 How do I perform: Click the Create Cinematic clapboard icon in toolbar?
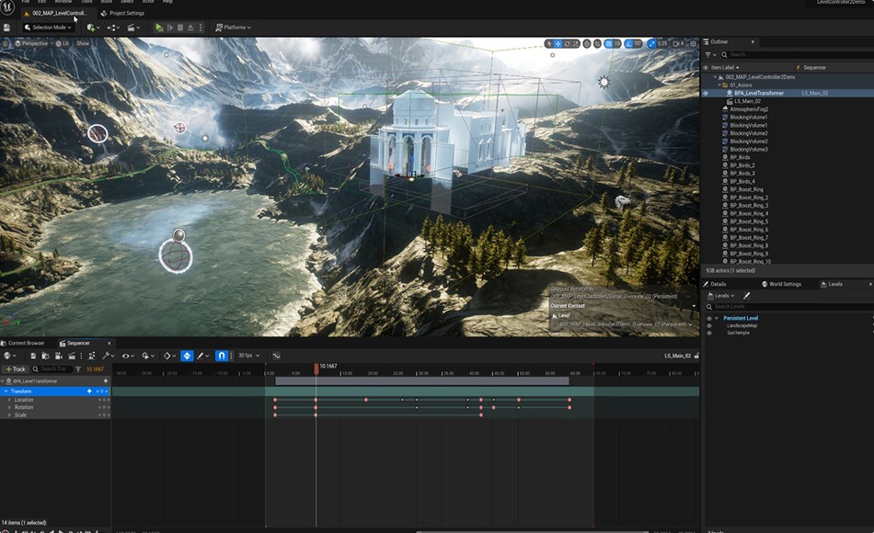pos(132,28)
